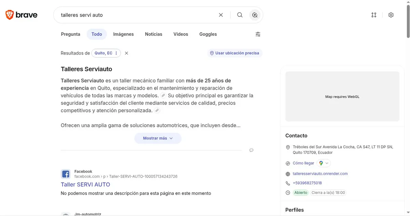Open Cómo llegar directions link

[303, 163]
